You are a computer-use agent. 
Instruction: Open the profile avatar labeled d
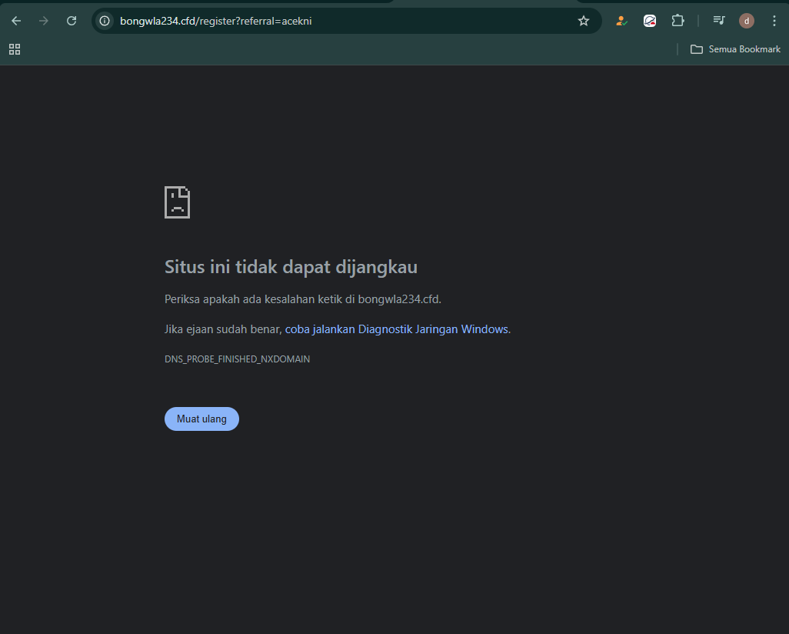pos(746,21)
